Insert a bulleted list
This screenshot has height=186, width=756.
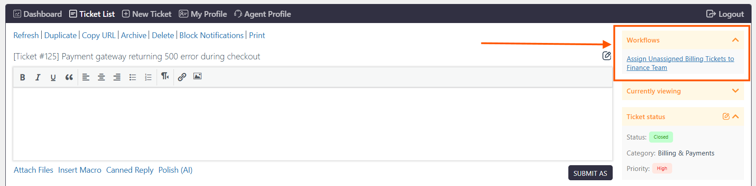click(133, 77)
